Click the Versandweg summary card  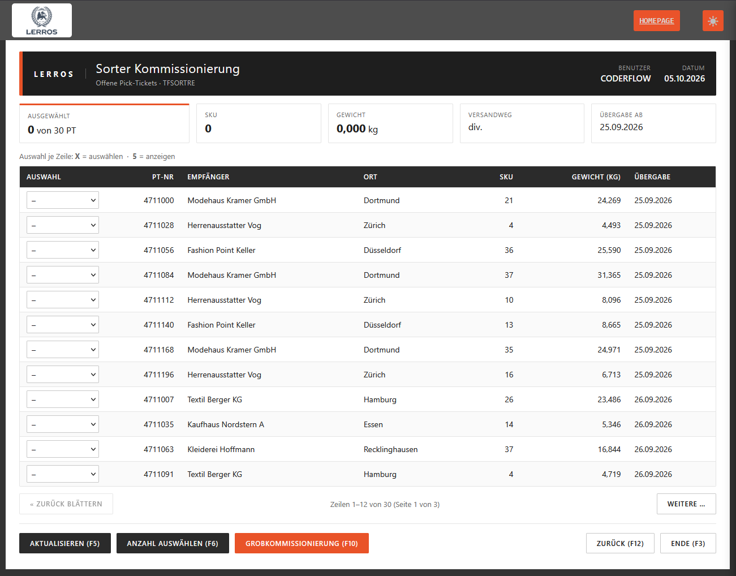(x=522, y=123)
